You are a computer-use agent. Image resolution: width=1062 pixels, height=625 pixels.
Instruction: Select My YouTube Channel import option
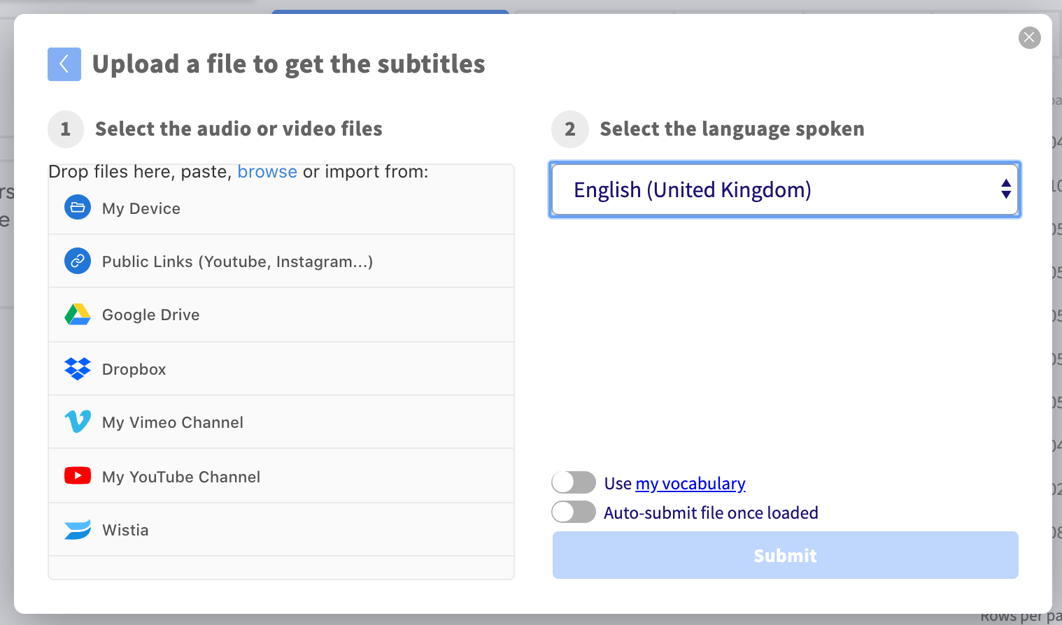181,477
